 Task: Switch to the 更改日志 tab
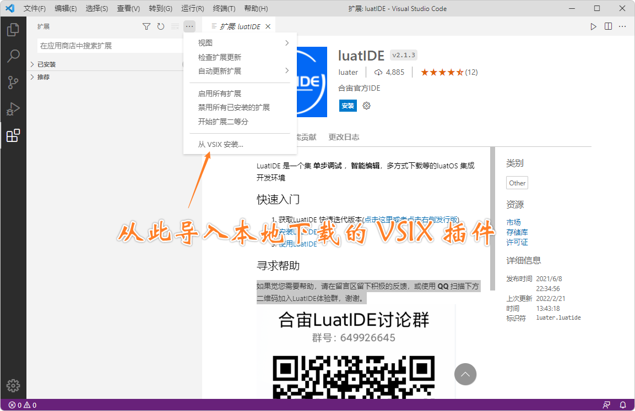click(x=344, y=137)
